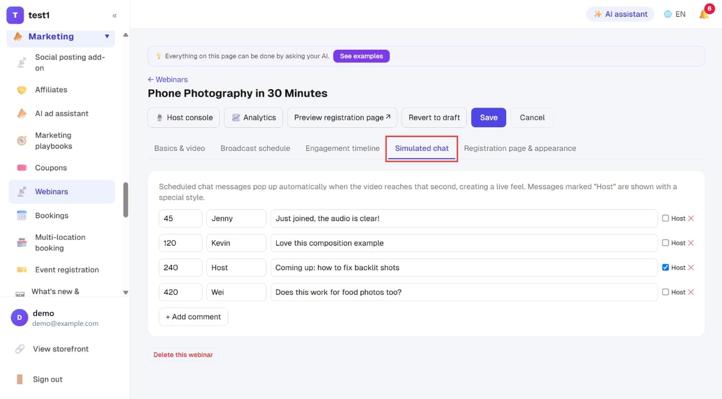Click the globe language icon
The image size is (722, 399).
(x=667, y=14)
